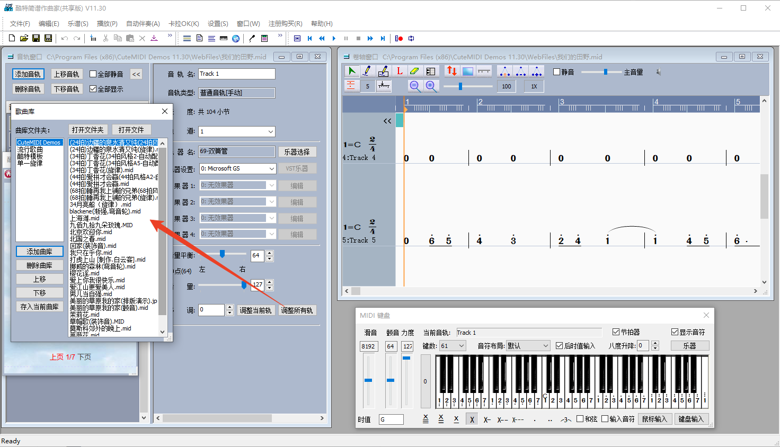Click the New file icon in main toolbar
Image resolution: width=780 pixels, height=447 pixels.
coord(12,38)
